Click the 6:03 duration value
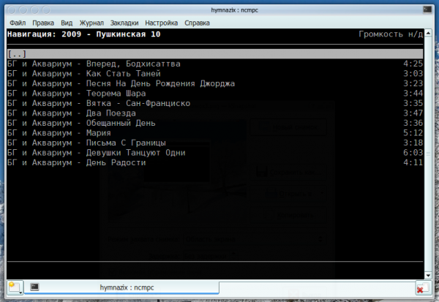 413,153
